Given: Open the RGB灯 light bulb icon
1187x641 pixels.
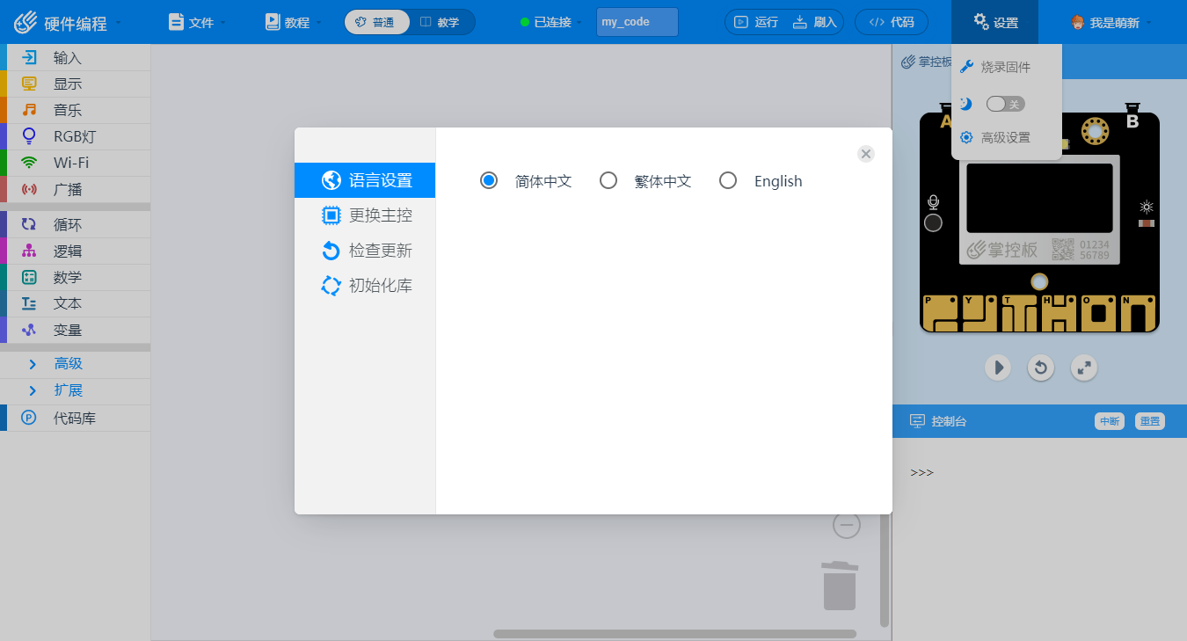Looking at the screenshot, I should tap(29, 136).
